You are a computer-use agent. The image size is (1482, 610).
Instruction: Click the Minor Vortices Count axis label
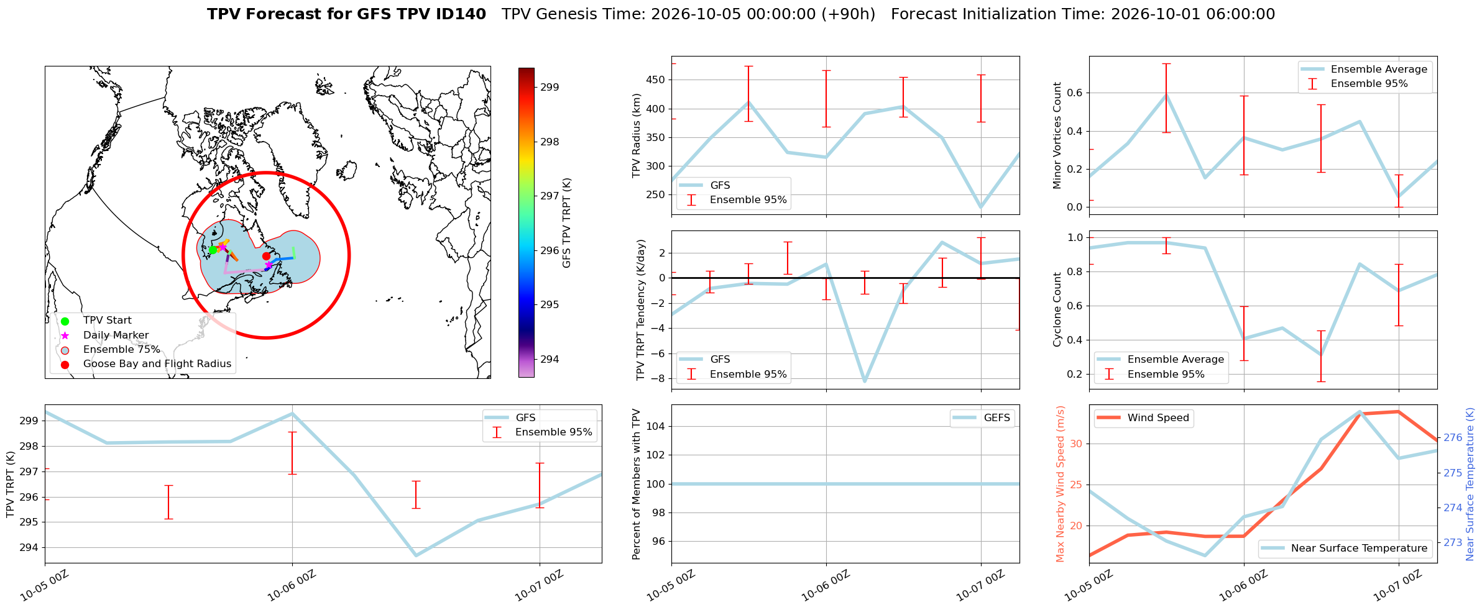[x=1057, y=135]
